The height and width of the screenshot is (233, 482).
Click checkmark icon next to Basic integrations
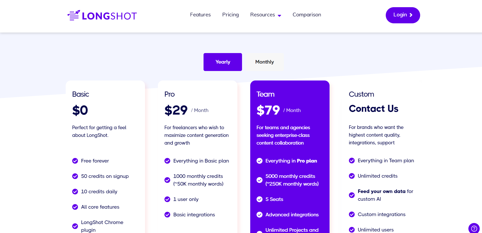pyautogui.click(x=167, y=215)
